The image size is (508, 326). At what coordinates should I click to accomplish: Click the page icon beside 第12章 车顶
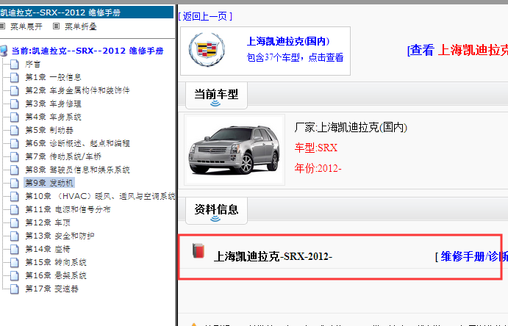coord(15,222)
